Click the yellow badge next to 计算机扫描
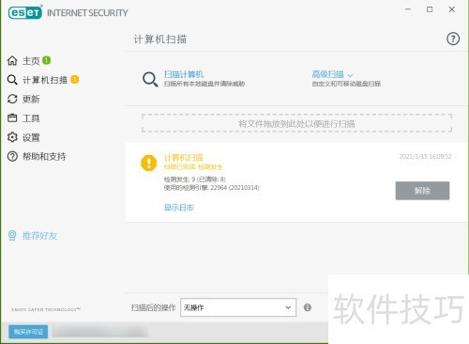This screenshot has height=344, width=469. coord(75,80)
